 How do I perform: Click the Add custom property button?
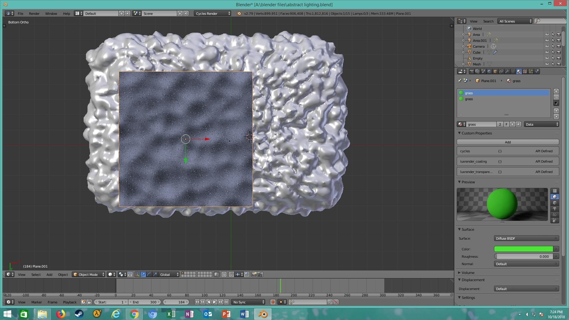508,142
